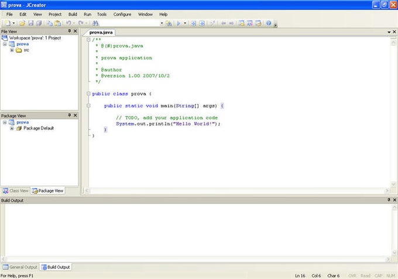
Task: Click the Help question mark icon
Action: pyautogui.click(x=269, y=23)
